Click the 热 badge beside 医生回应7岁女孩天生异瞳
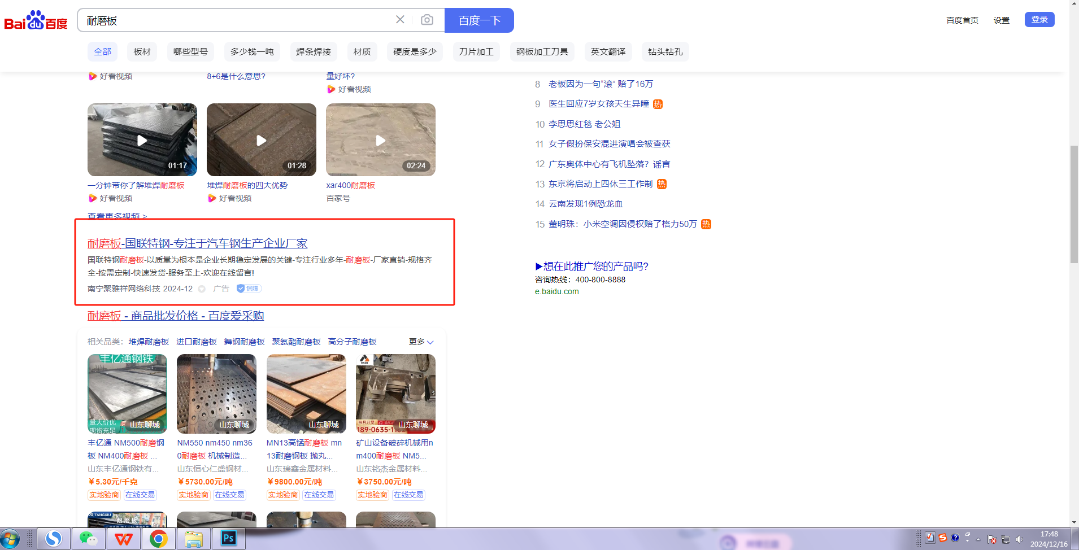The image size is (1079, 550). pyautogui.click(x=658, y=104)
